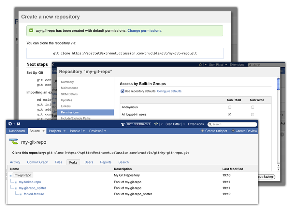Click the Change permissions link
This screenshot has width=291, height=210.
144,31
